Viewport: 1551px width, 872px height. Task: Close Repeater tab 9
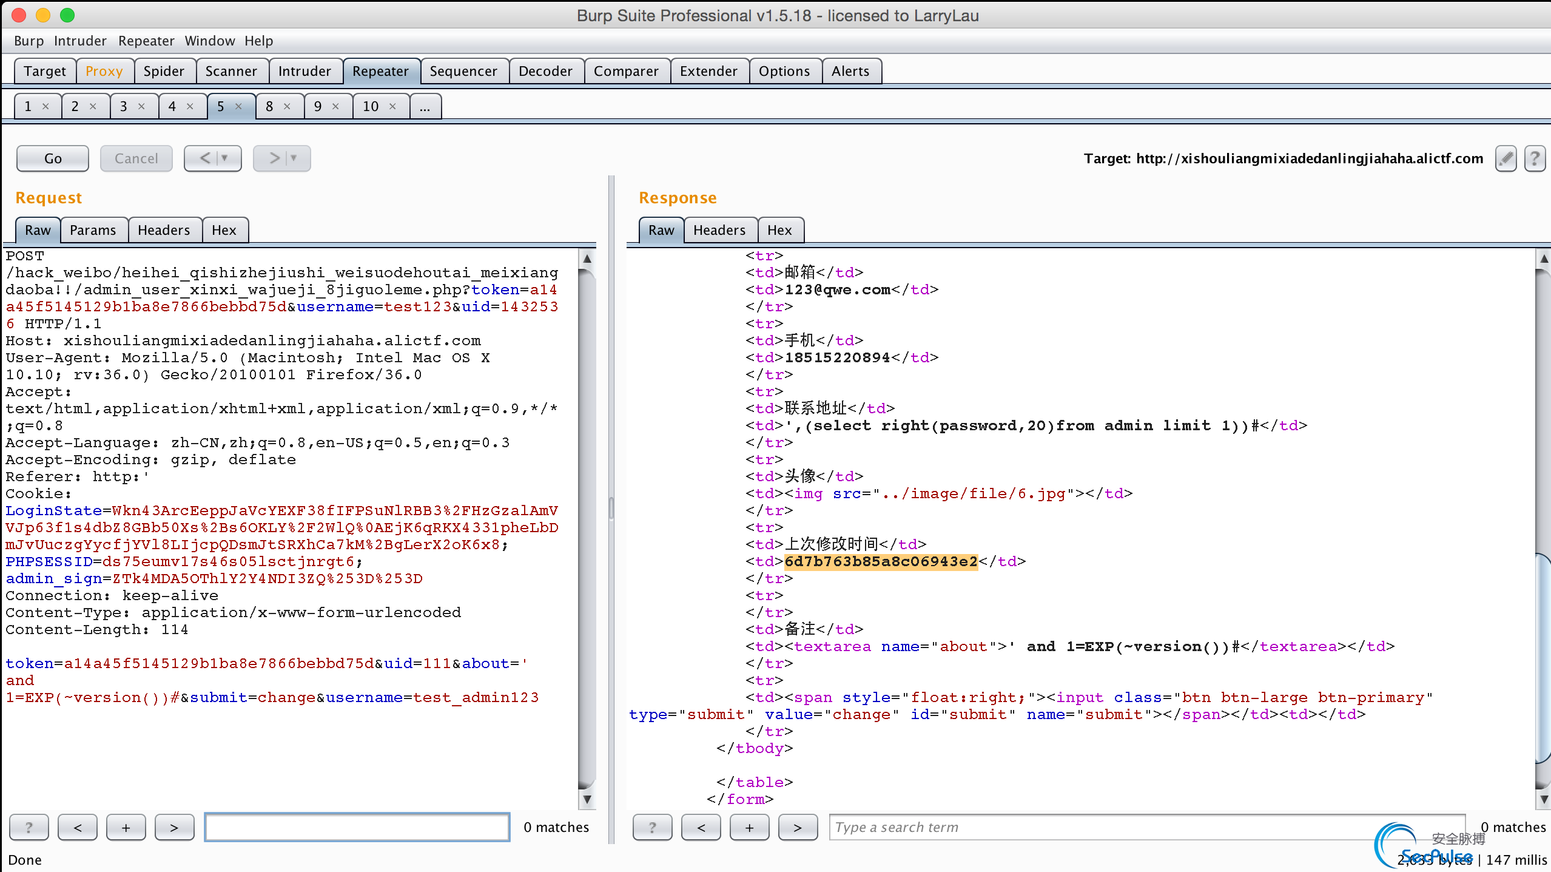point(335,106)
